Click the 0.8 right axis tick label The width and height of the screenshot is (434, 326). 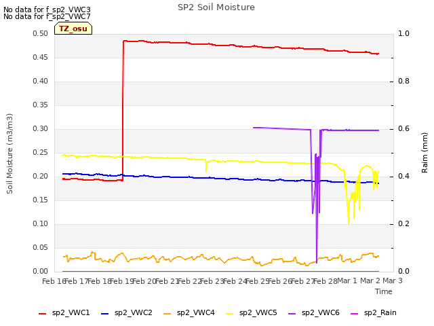click(x=403, y=81)
